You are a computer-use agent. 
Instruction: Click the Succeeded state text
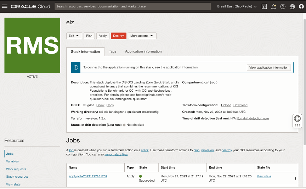[147, 181]
